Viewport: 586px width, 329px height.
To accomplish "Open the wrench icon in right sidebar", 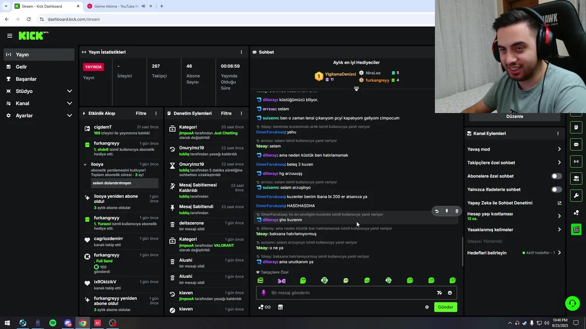I will (576, 196).
